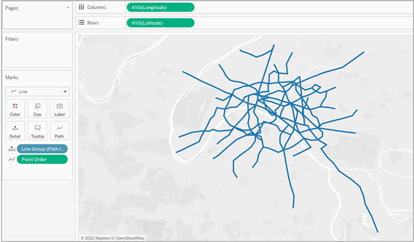
Task: Open the Pages shelf dropdown arrow
Action: (68, 8)
